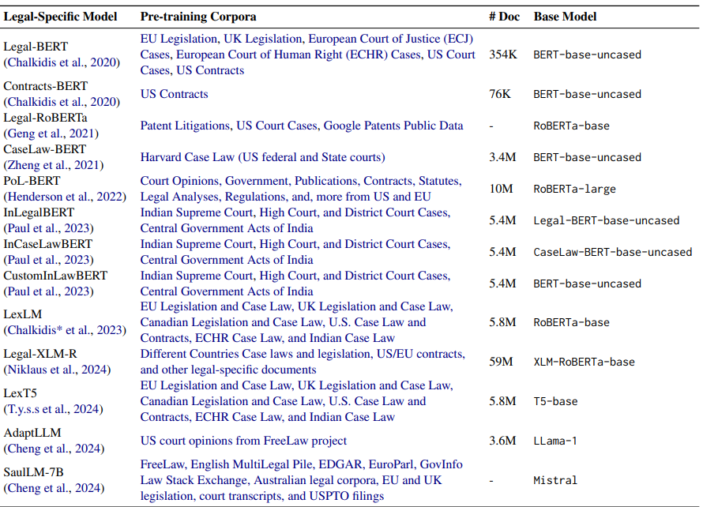Select the InLegalBERT model name
The height and width of the screenshot is (507, 703).
point(39,212)
